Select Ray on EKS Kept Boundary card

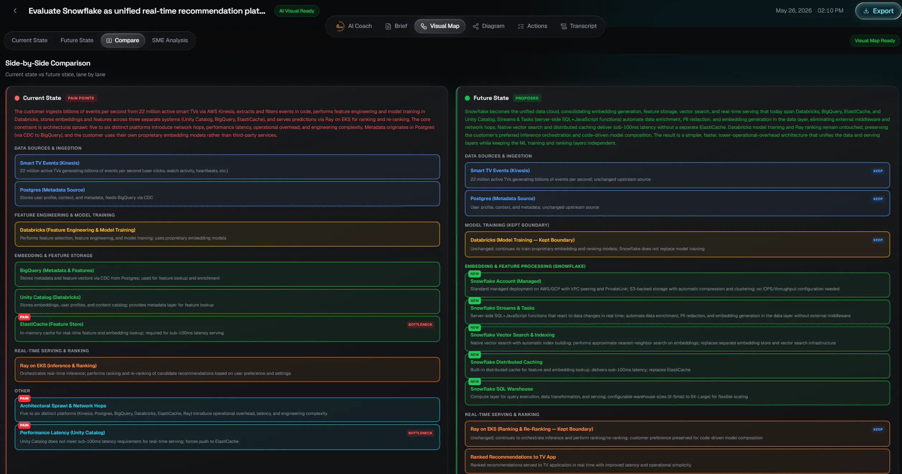677,434
